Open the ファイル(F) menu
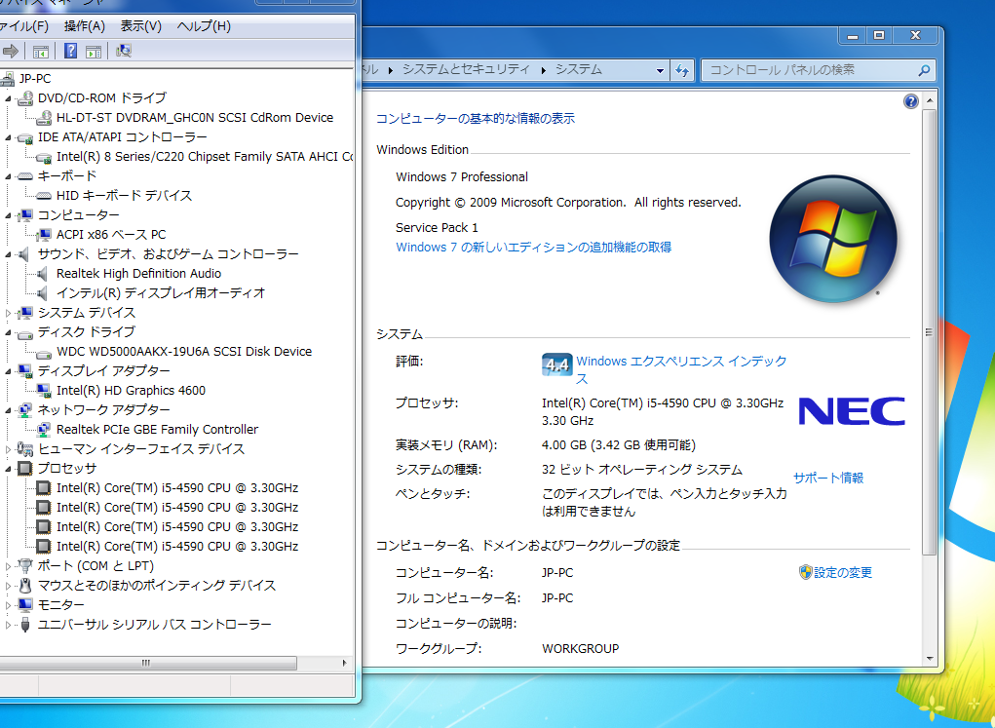 pyautogui.click(x=23, y=26)
